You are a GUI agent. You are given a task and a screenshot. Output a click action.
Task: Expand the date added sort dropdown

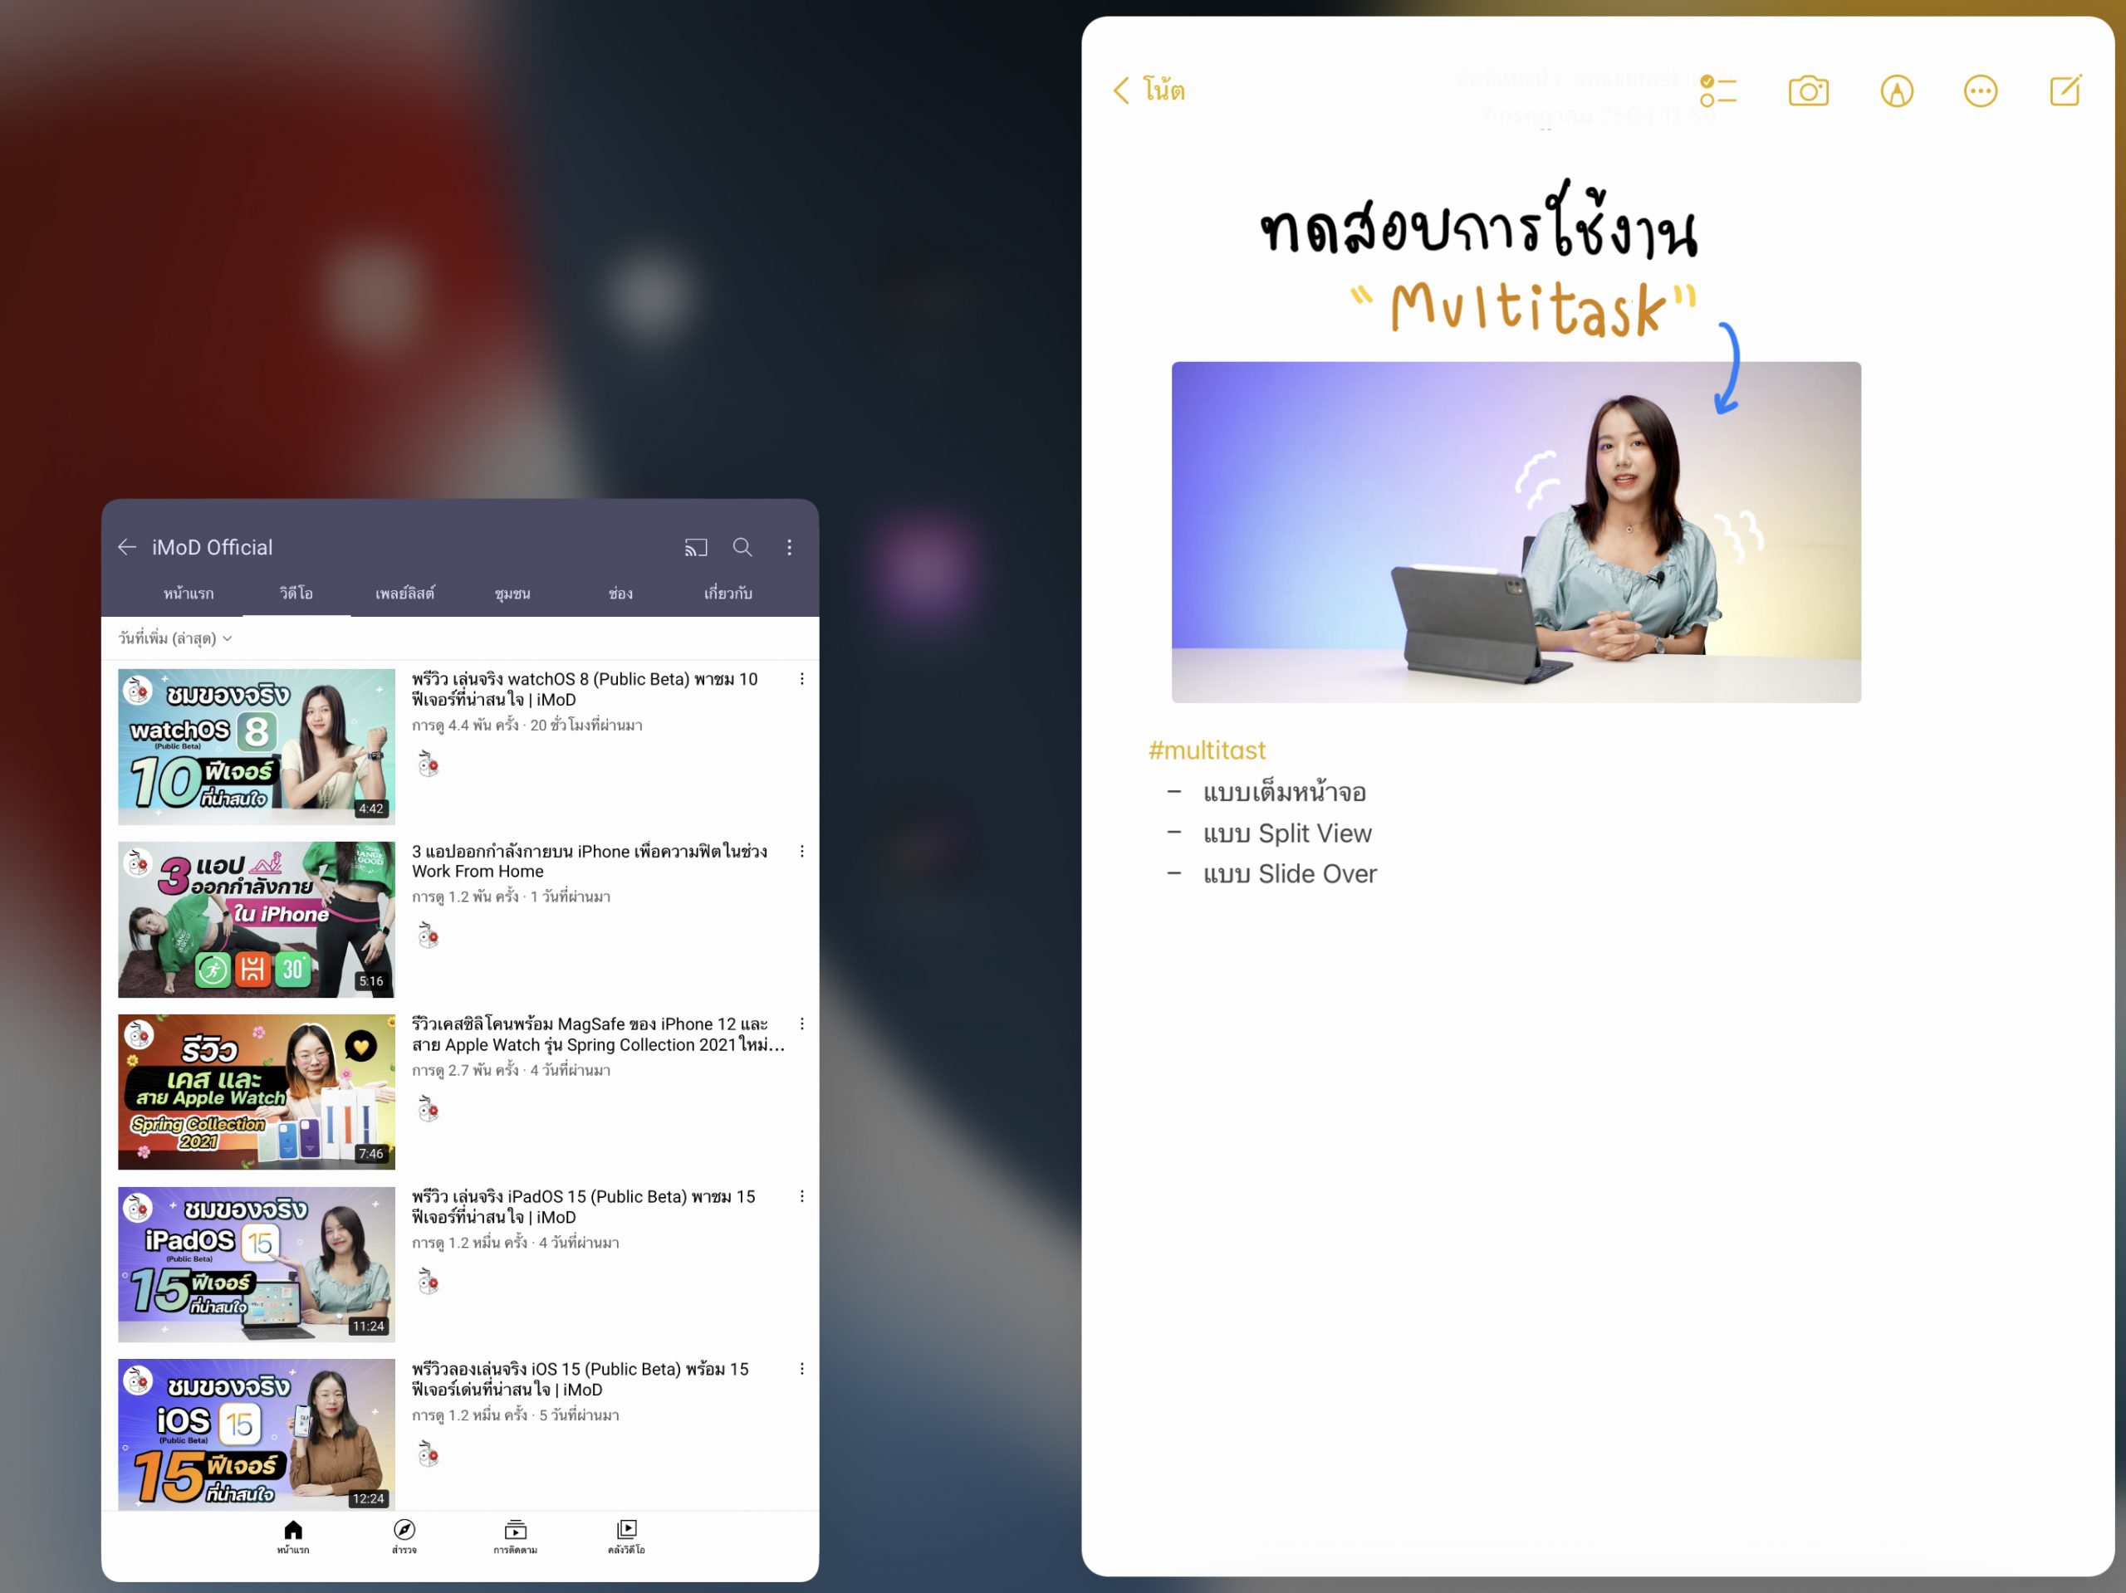pyautogui.click(x=175, y=639)
